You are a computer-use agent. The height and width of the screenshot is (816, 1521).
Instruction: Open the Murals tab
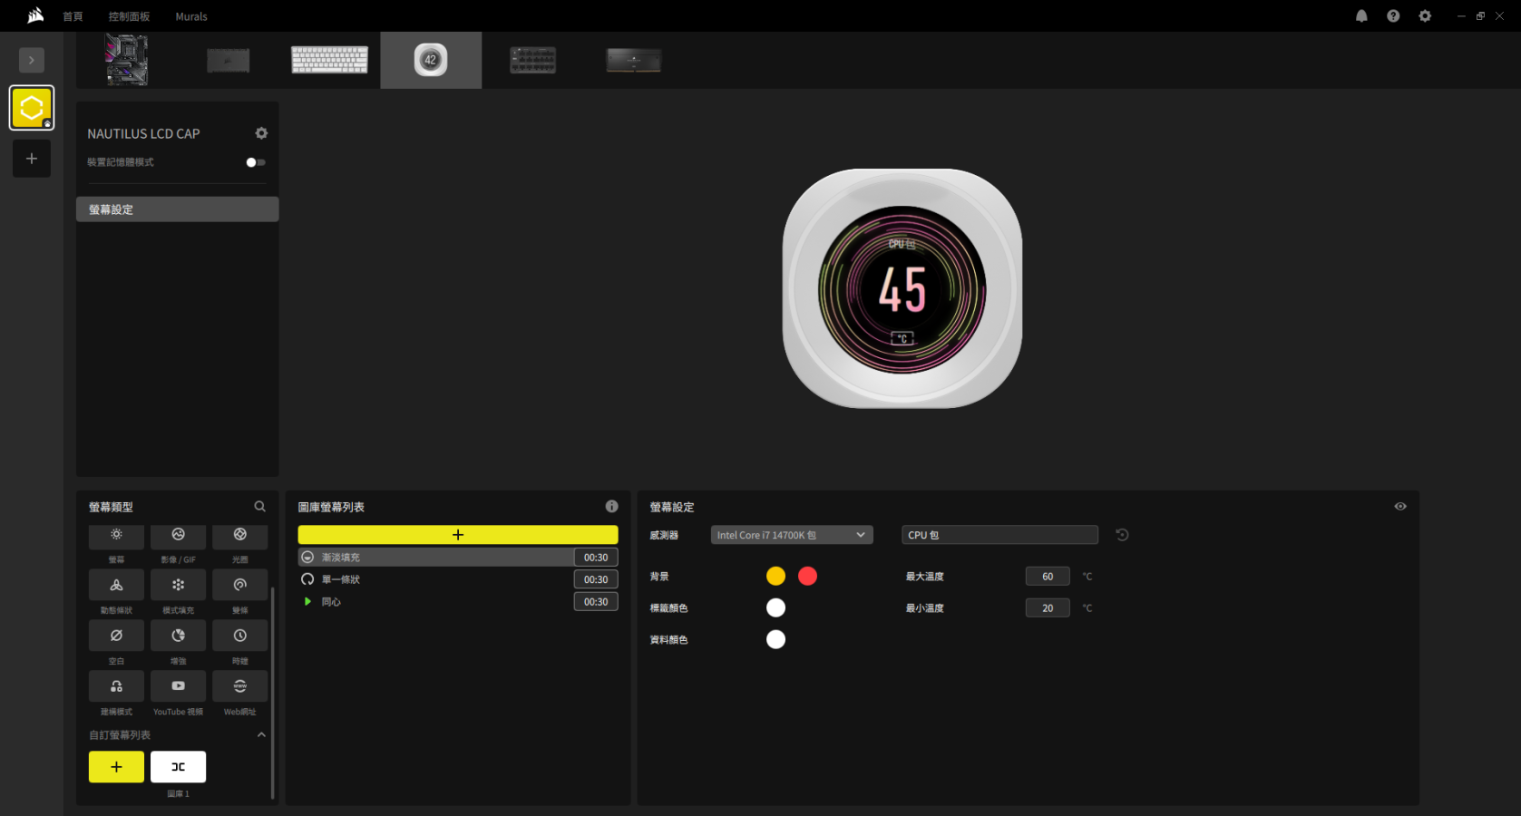click(x=191, y=16)
